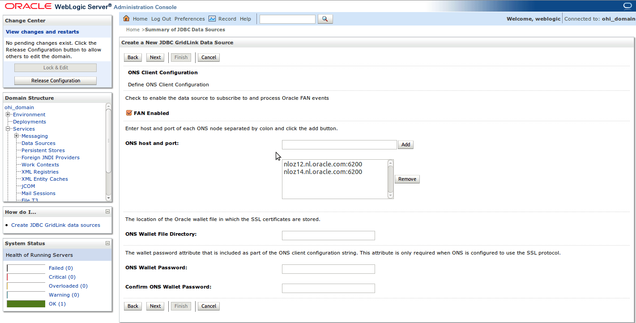636x323 pixels.
Task: Select nloz12.nl.oracle.com:6200 in the list
Action: [x=323, y=164]
